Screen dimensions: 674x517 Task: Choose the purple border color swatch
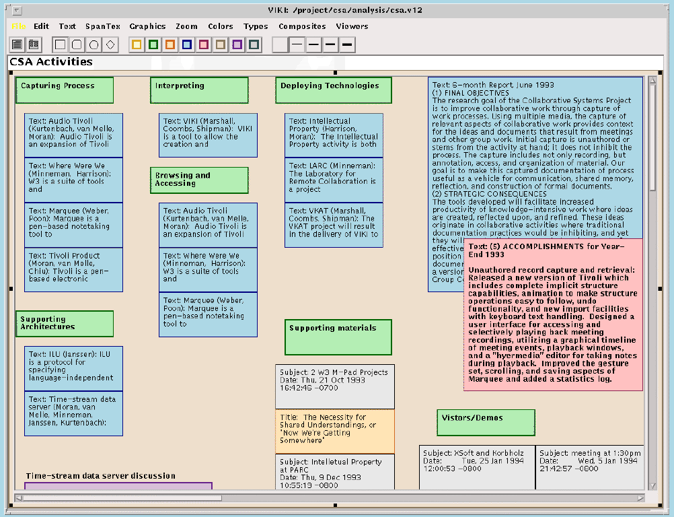pos(237,45)
